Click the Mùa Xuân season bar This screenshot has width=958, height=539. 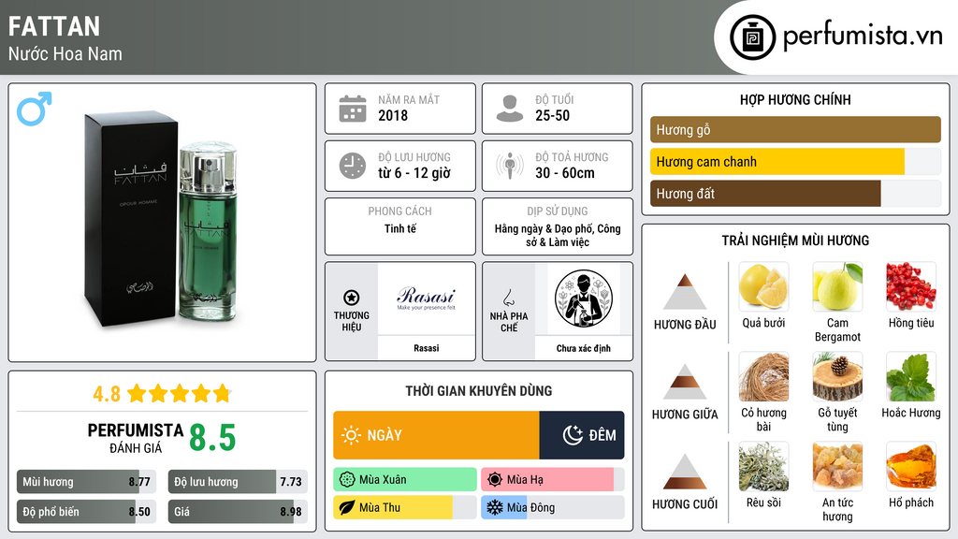coord(405,480)
